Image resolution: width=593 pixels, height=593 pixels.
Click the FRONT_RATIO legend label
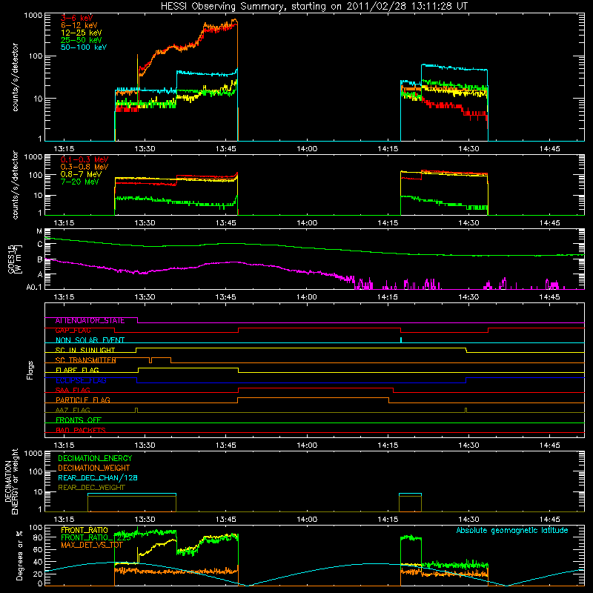click(x=85, y=531)
